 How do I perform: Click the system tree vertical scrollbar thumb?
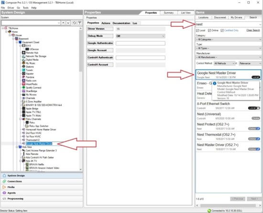tap(80, 50)
